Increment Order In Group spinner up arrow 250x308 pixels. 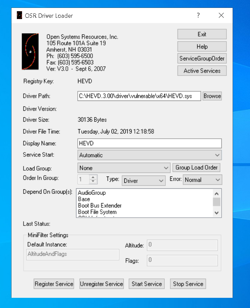point(93,177)
